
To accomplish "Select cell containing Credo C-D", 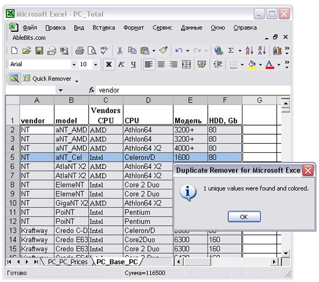I will tap(71, 230).
